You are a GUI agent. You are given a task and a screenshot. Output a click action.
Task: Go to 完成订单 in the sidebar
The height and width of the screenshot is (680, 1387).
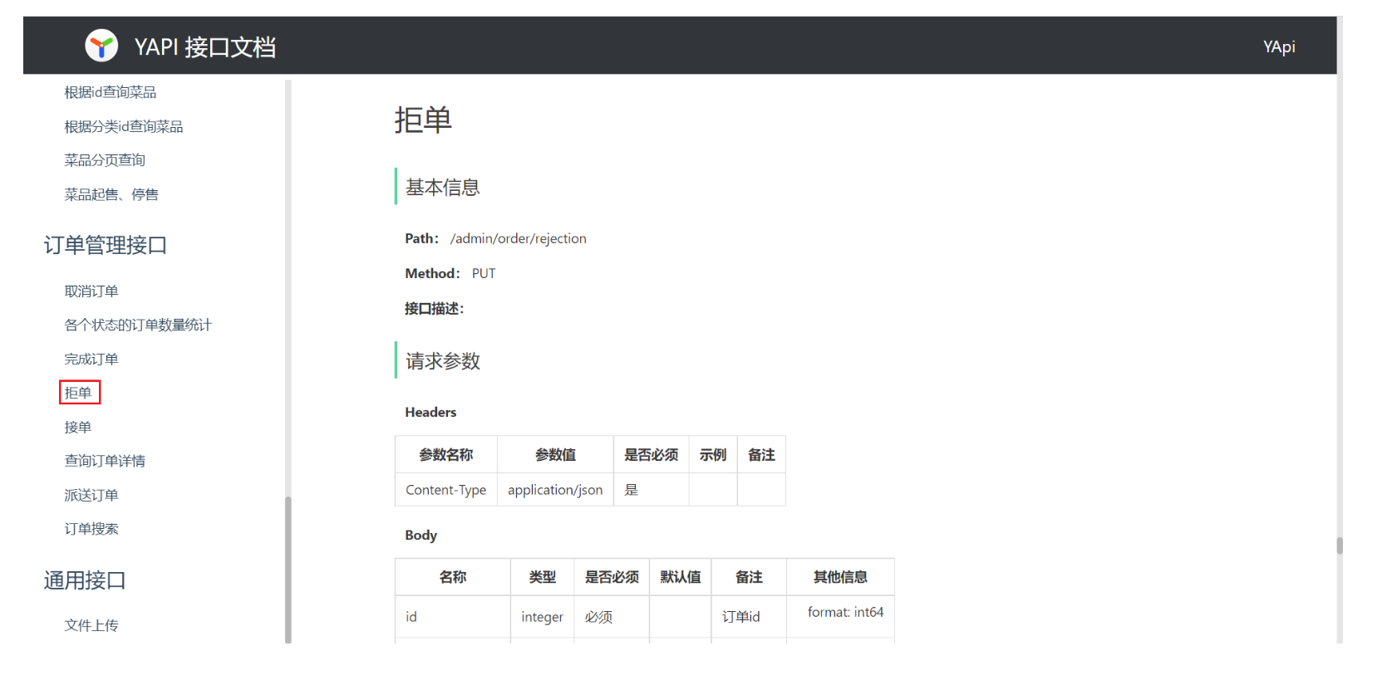[91, 359]
